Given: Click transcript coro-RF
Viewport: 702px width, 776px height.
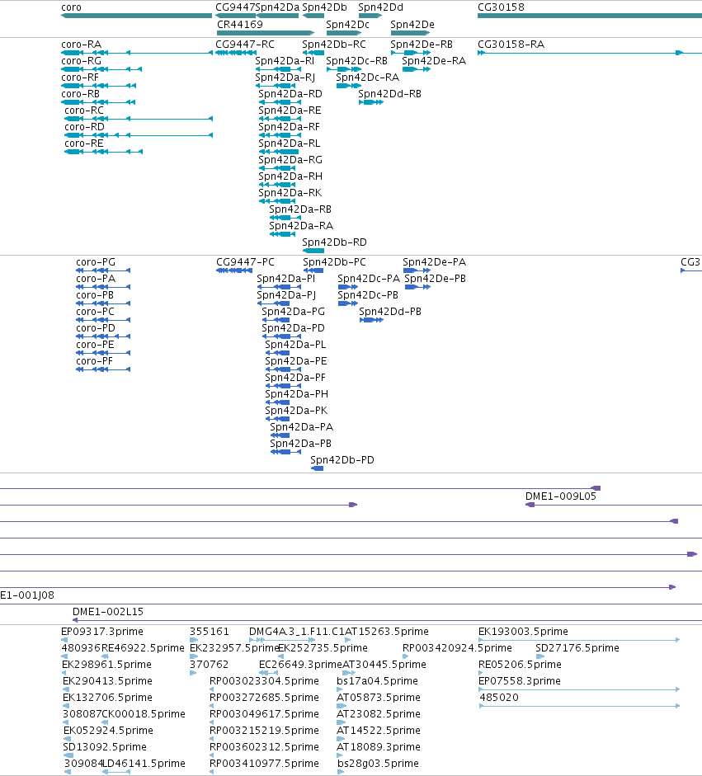Looking at the screenshot, I should coord(98,86).
